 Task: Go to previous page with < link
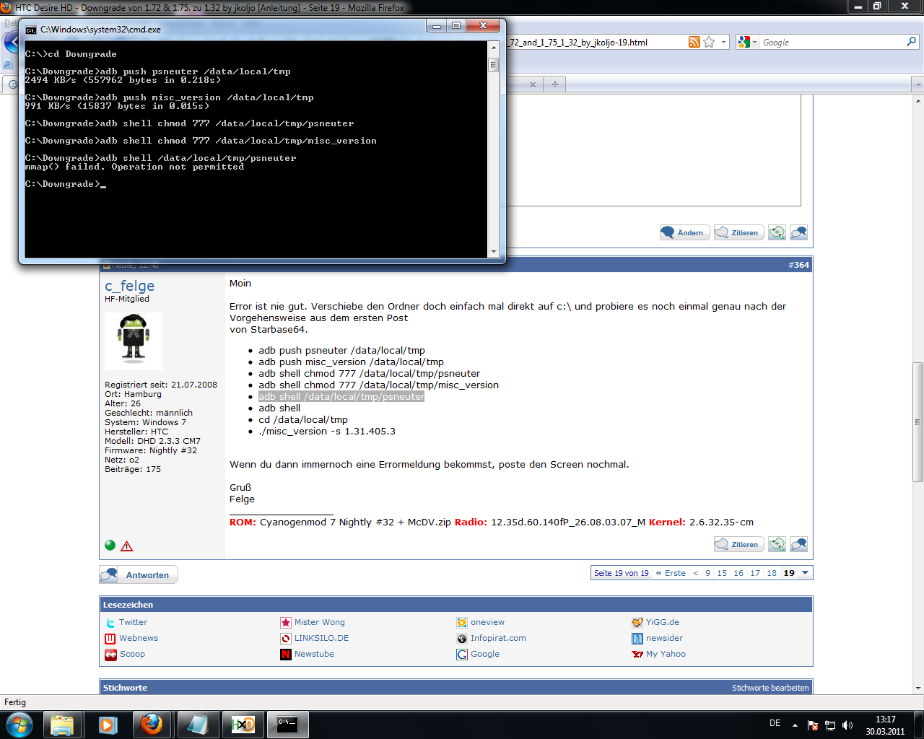[x=696, y=573]
